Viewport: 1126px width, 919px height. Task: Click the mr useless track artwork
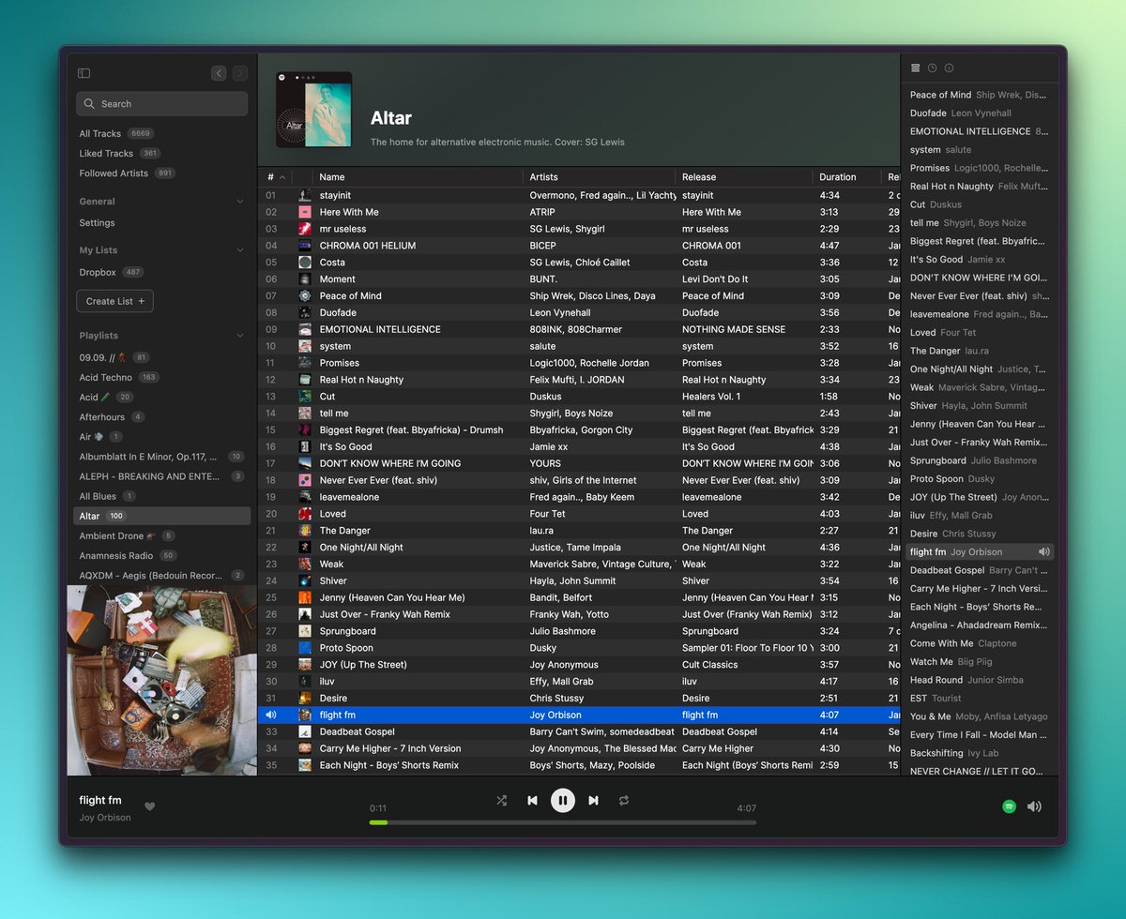(305, 229)
